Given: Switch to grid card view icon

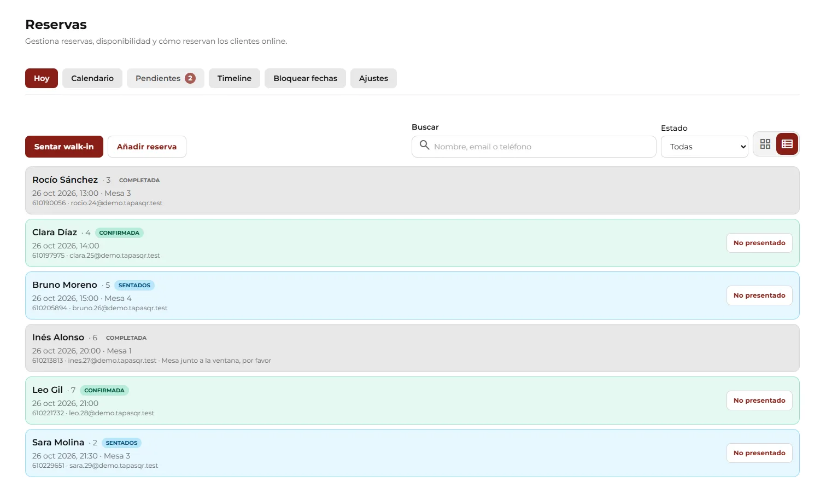Looking at the screenshot, I should coord(765,144).
